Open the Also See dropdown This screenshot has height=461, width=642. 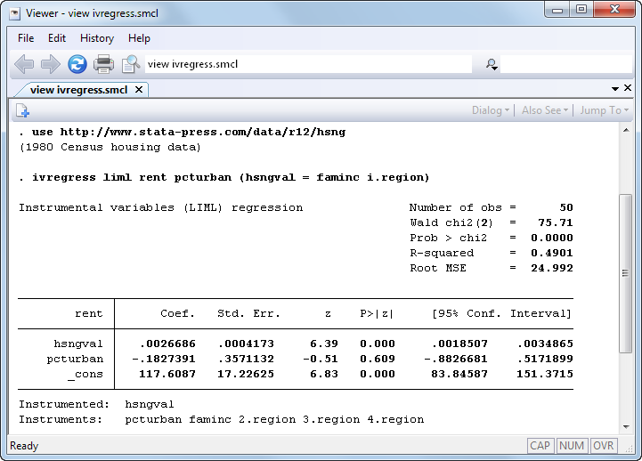click(545, 110)
